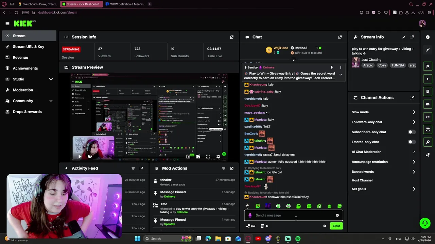This screenshot has width=435, height=244.
Task: Toggle stream preview widget in right rail
Action: (x=428, y=66)
